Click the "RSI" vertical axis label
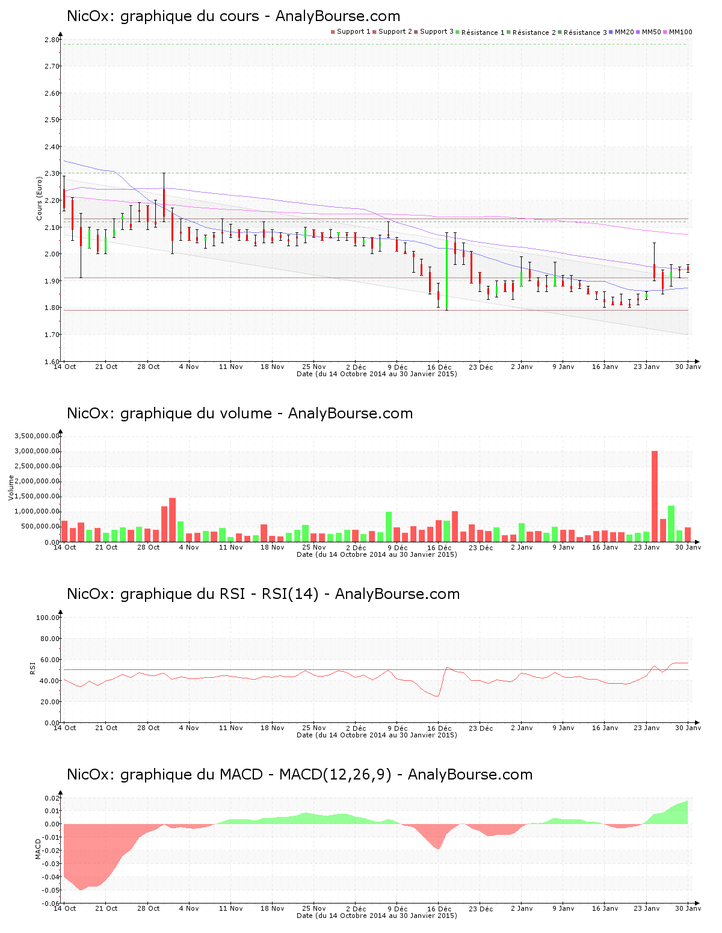 click(32, 667)
